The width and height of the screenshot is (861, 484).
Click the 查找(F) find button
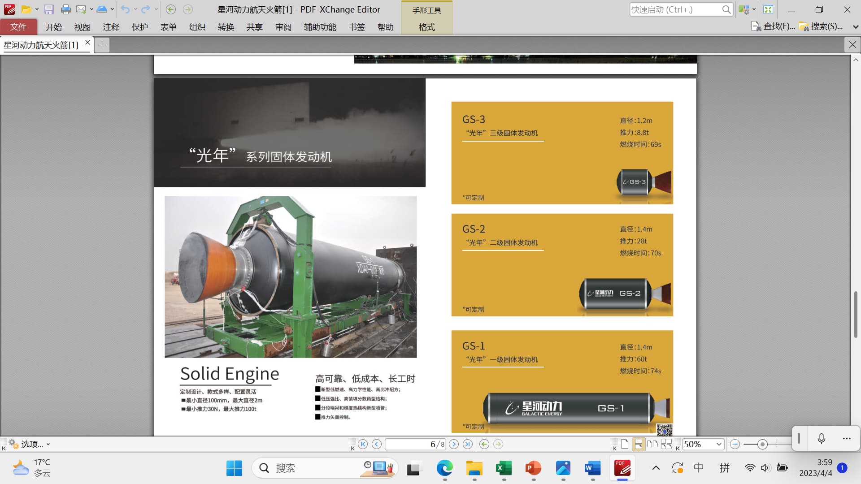point(773,26)
